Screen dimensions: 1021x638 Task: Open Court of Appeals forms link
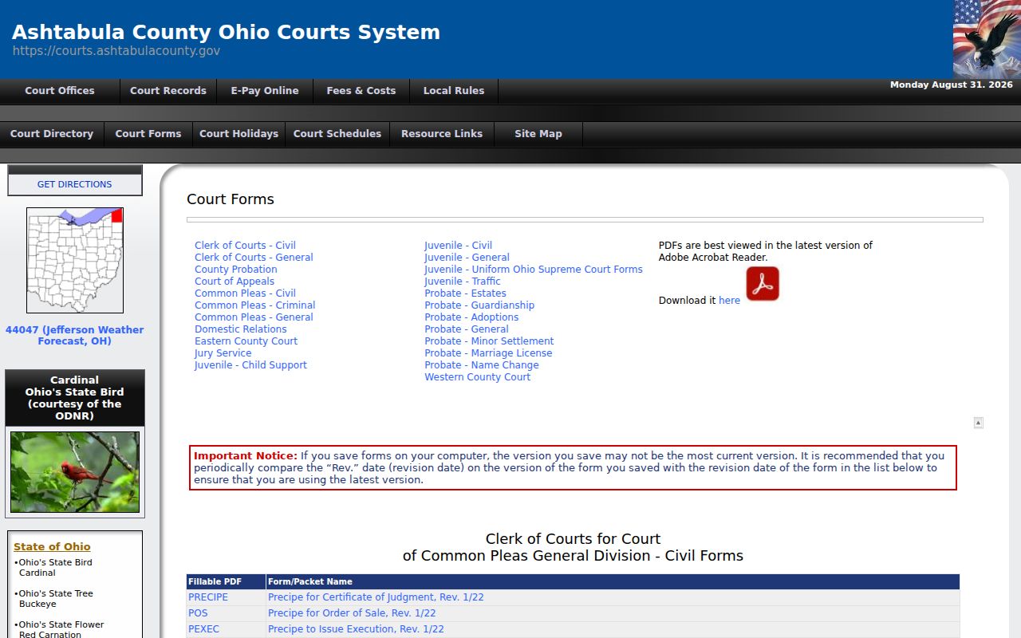(235, 282)
